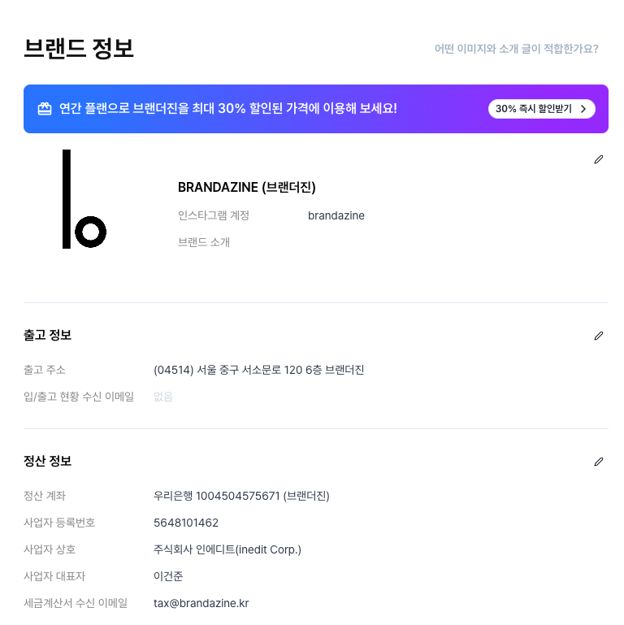Click the 이건준 representative name value
This screenshot has width=624, height=625.
168,576
